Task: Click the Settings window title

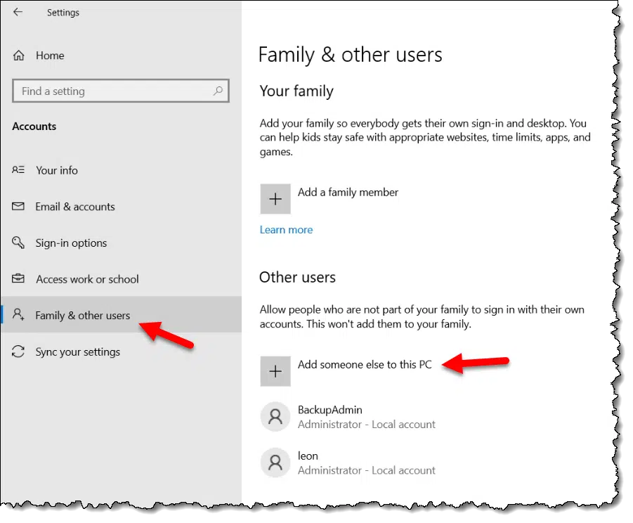Action: point(63,13)
